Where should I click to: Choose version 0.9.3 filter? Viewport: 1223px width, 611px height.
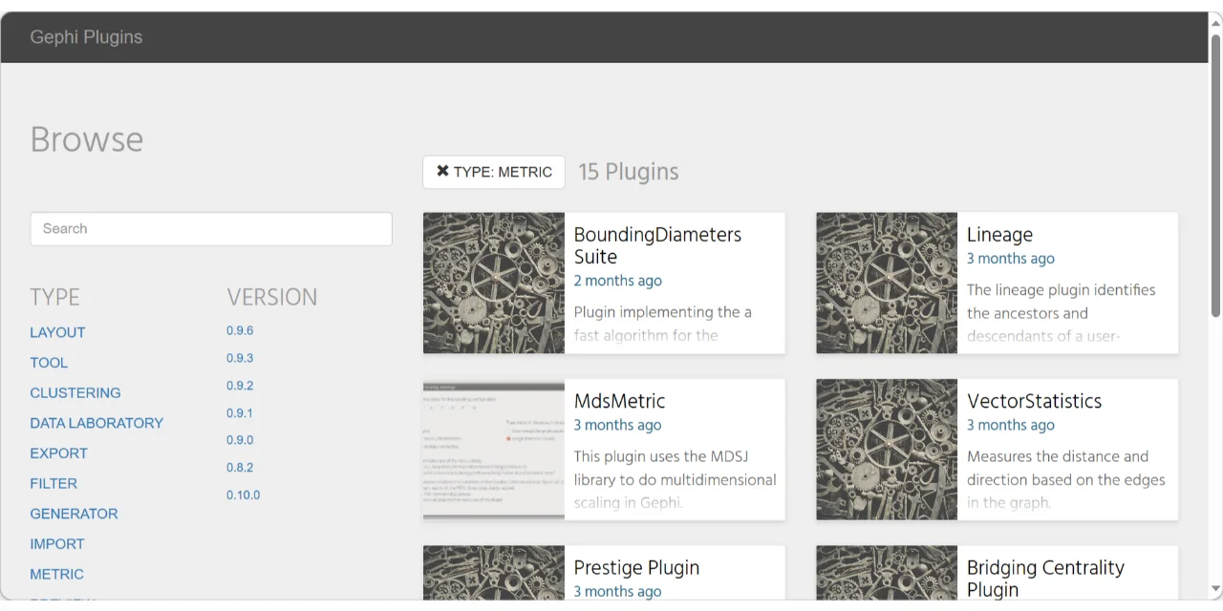tap(240, 358)
